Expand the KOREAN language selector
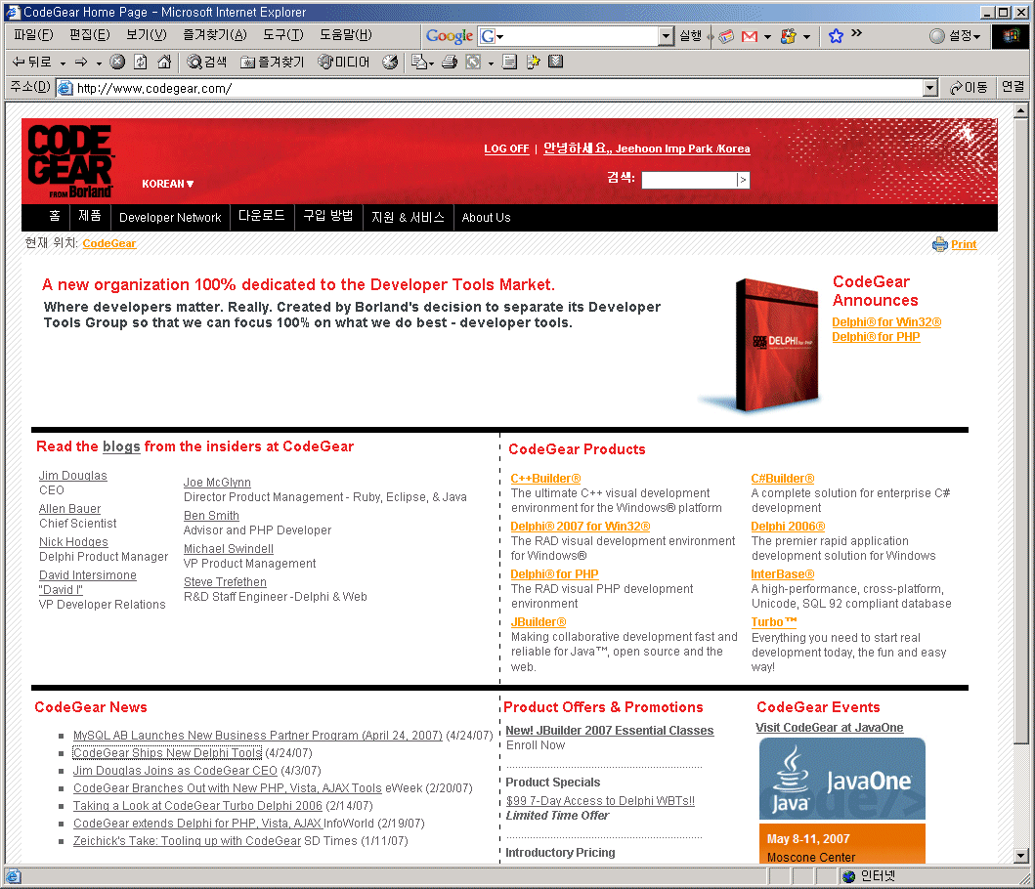Image resolution: width=1035 pixels, height=889 pixels. pyautogui.click(x=168, y=184)
